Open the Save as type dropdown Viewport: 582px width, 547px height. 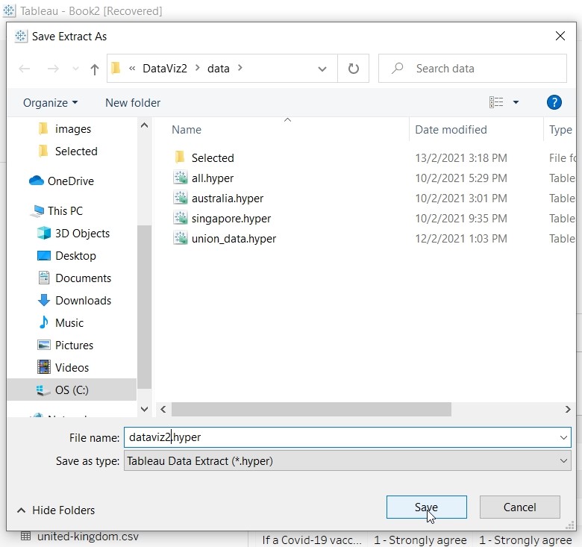(564, 461)
